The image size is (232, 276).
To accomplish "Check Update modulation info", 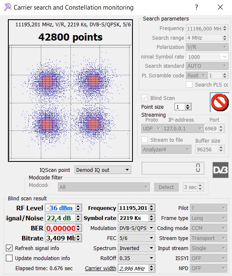I will coord(9,258).
